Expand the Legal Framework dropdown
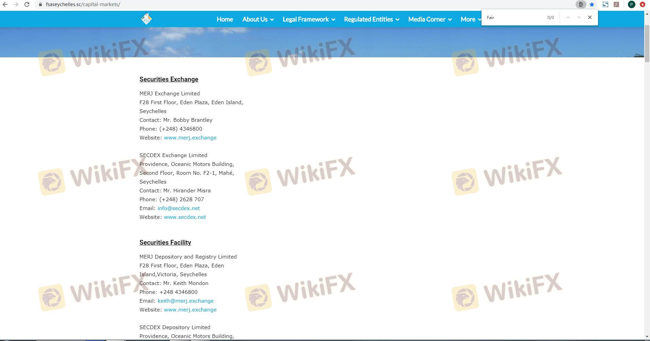Screen dimensions: 650x341 [x=309, y=19]
